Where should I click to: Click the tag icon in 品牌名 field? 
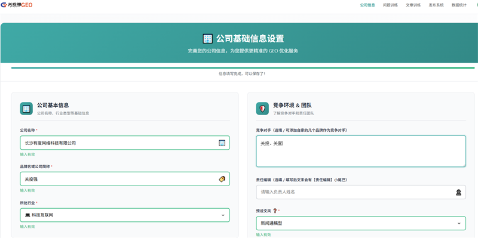tap(222, 179)
